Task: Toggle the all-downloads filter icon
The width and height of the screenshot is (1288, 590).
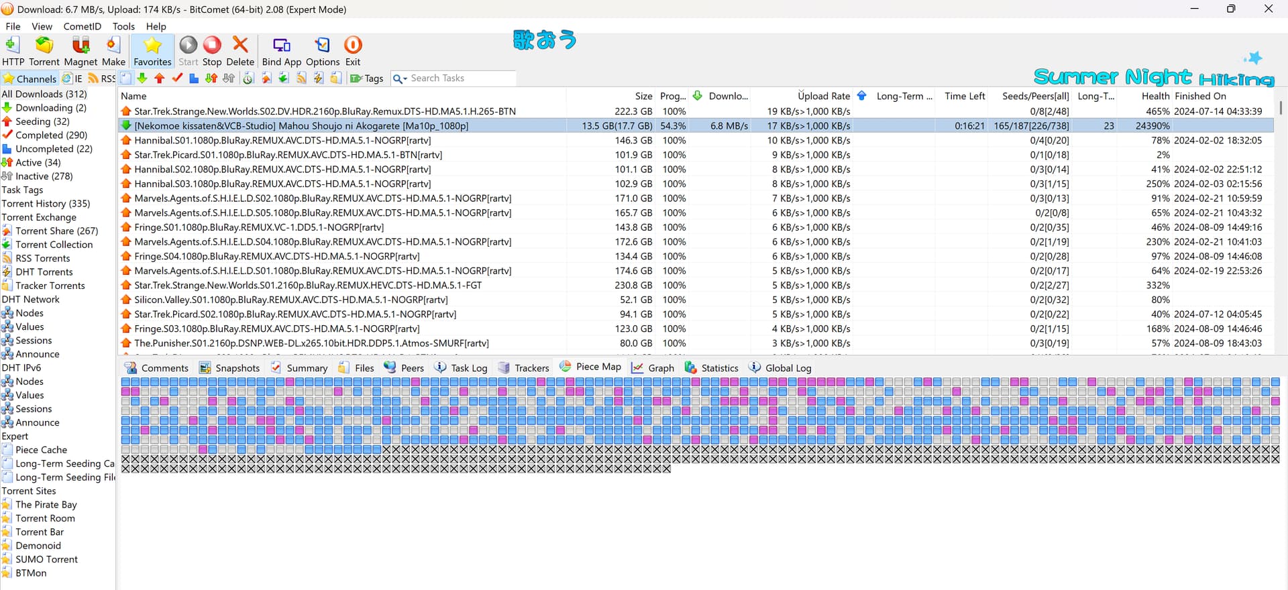Action: pyautogui.click(x=125, y=78)
